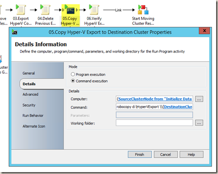218x174 pixels.
Task: Open the Alternate Icon tab
Action: point(34,126)
